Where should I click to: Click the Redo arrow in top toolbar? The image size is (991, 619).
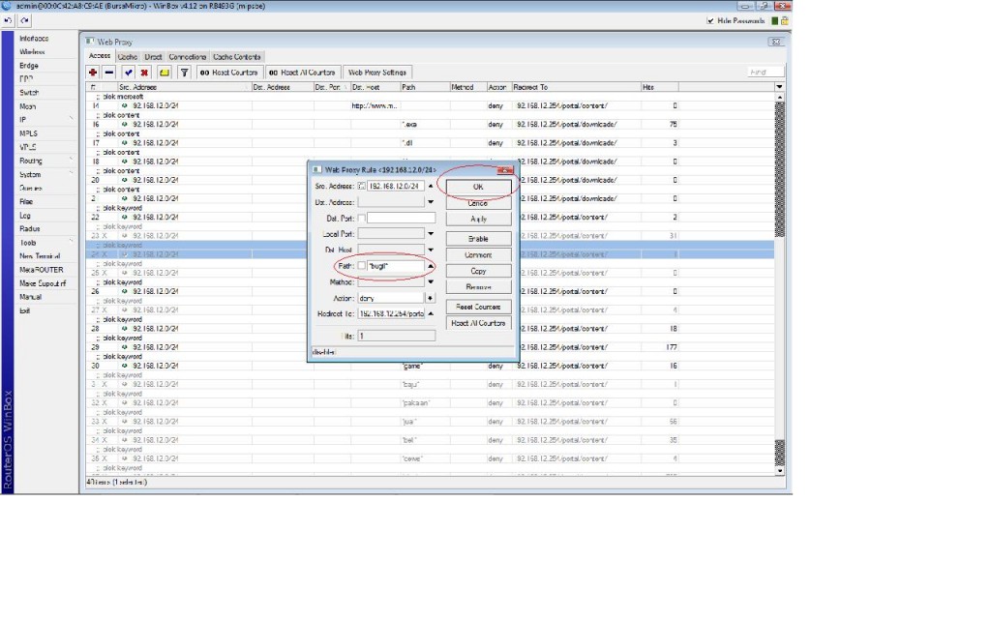[x=25, y=20]
